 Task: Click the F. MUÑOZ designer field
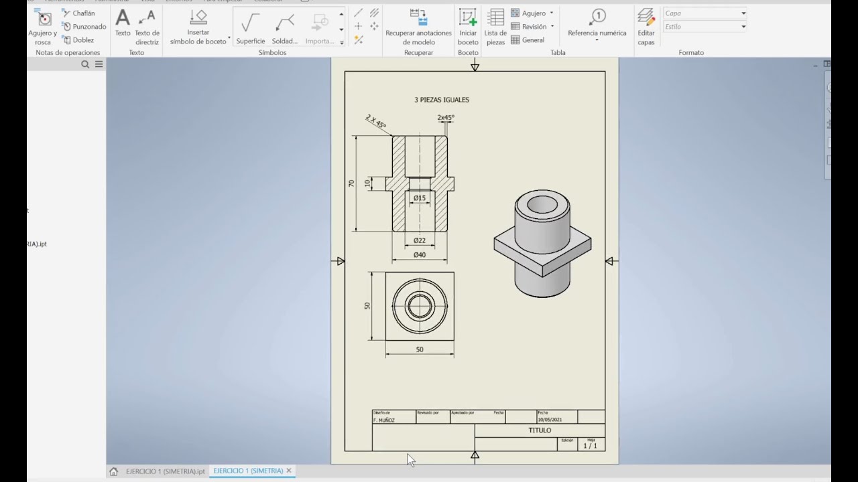(x=384, y=420)
